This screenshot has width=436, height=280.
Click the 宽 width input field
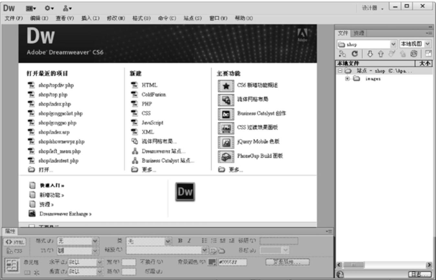[129, 263]
